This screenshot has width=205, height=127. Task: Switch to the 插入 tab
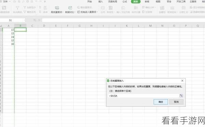[x=100, y=2]
